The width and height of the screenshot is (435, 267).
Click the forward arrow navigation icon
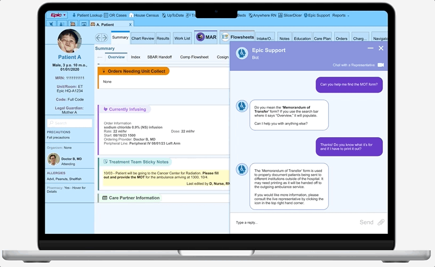(105, 38)
